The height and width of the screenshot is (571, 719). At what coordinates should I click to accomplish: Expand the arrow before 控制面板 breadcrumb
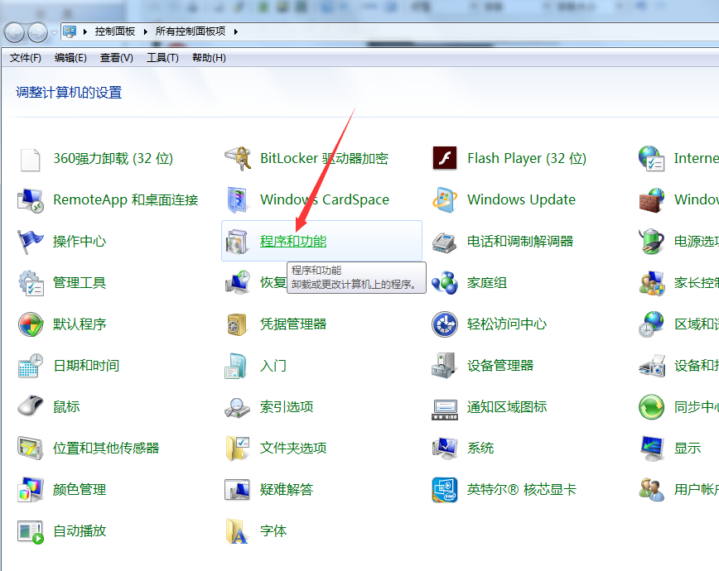[x=84, y=31]
